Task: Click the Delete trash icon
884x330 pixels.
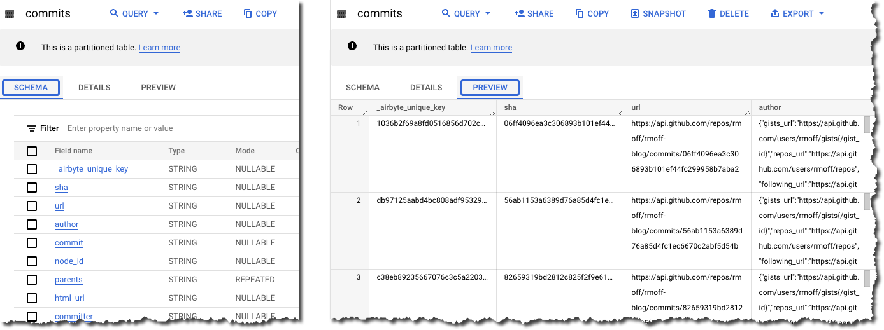Action: 711,13
